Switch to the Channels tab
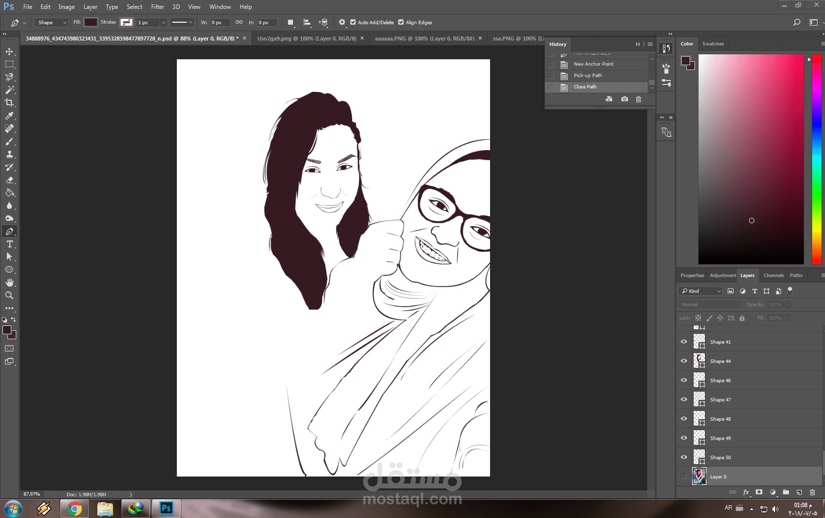 pos(774,276)
